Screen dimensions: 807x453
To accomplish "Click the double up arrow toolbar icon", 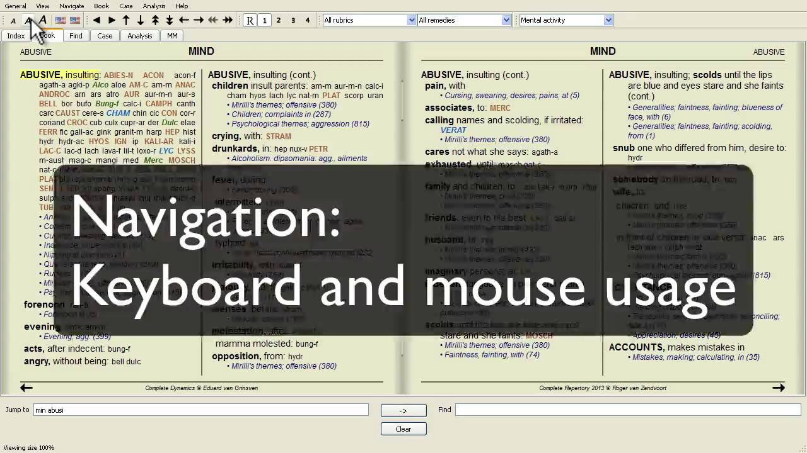I will point(155,21).
